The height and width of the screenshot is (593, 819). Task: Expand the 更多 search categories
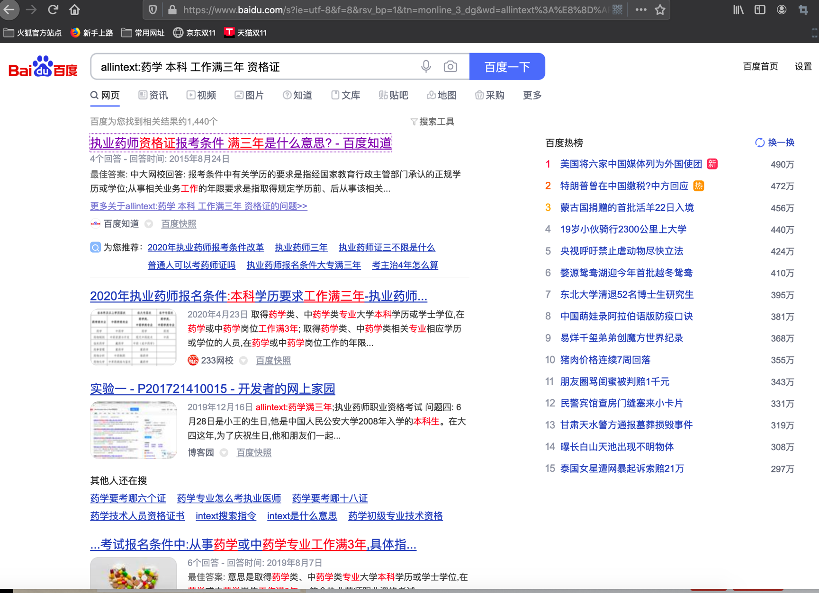tap(532, 95)
